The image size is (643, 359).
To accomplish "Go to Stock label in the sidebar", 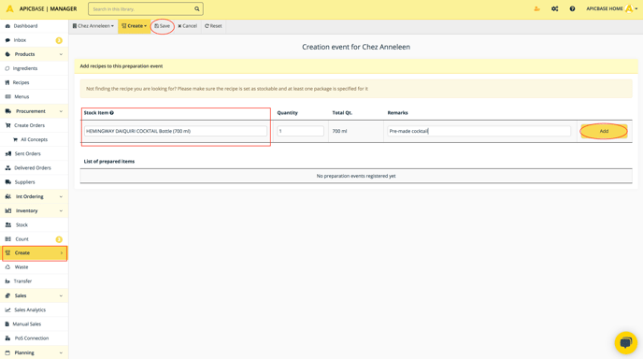I will 21,224.
